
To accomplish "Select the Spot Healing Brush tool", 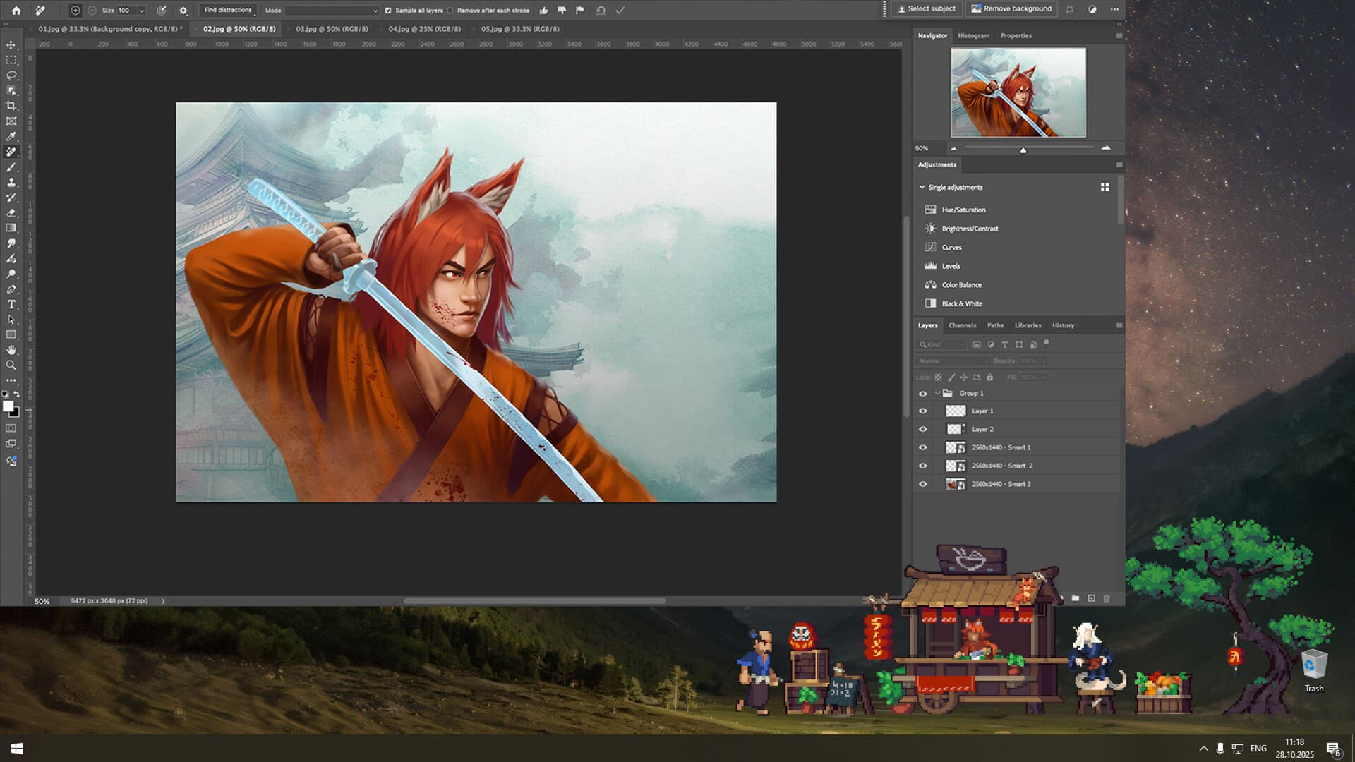I will coord(11,151).
